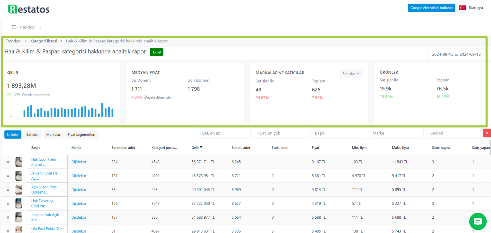Star the Janjanlı Oval Halı row
The width and height of the screenshot is (491, 233).
[x=8, y=176]
